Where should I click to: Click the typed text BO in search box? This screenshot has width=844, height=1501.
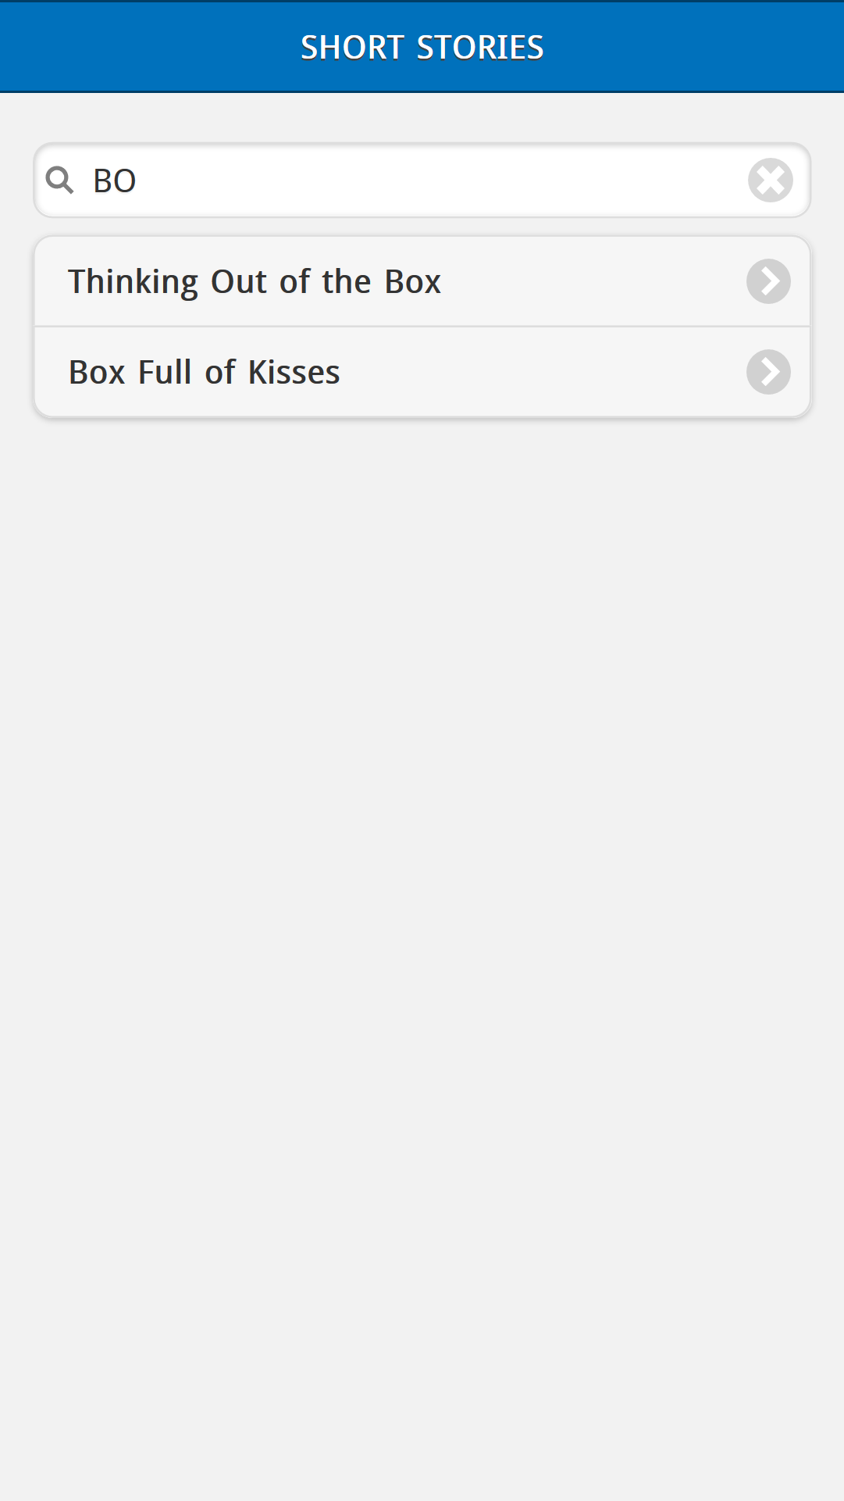pyautogui.click(x=115, y=181)
